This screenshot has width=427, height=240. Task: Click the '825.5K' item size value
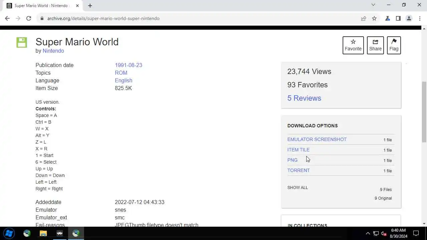click(123, 88)
